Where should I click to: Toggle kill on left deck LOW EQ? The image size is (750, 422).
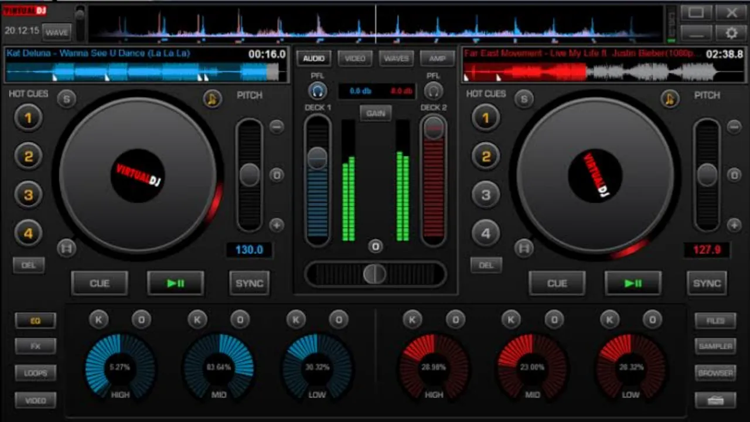[x=295, y=319]
